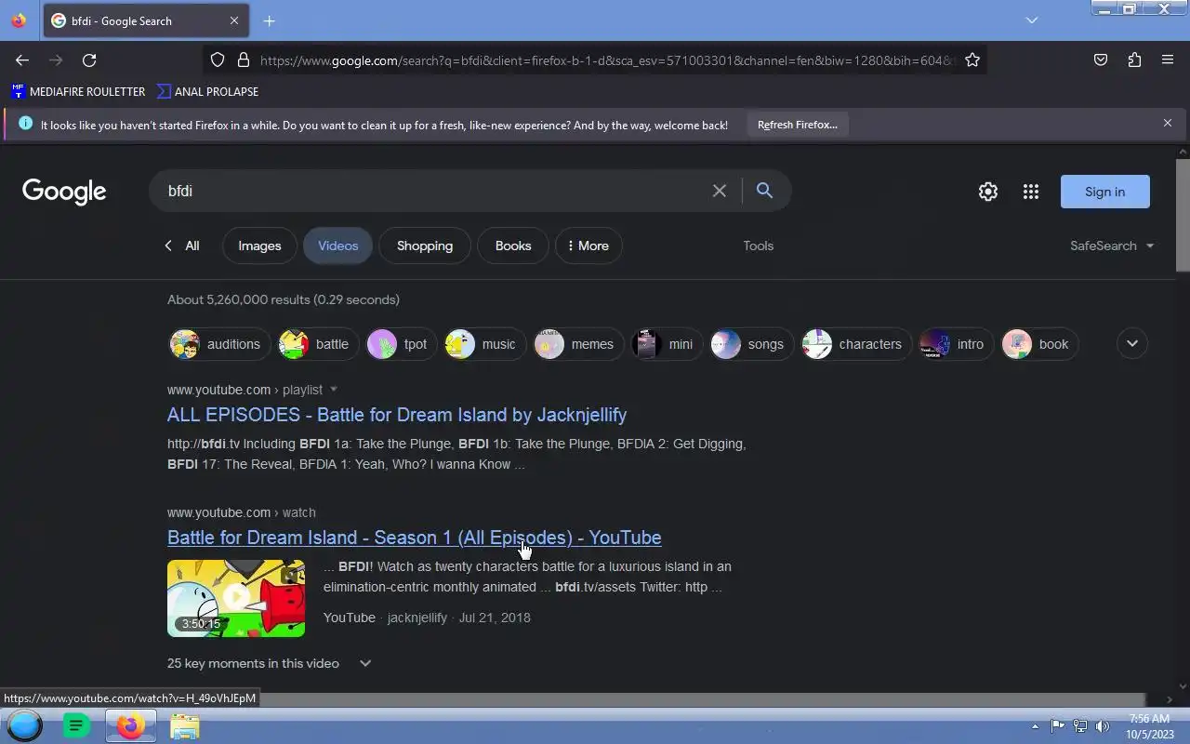Bookmark this page with the star icon

coord(972,60)
